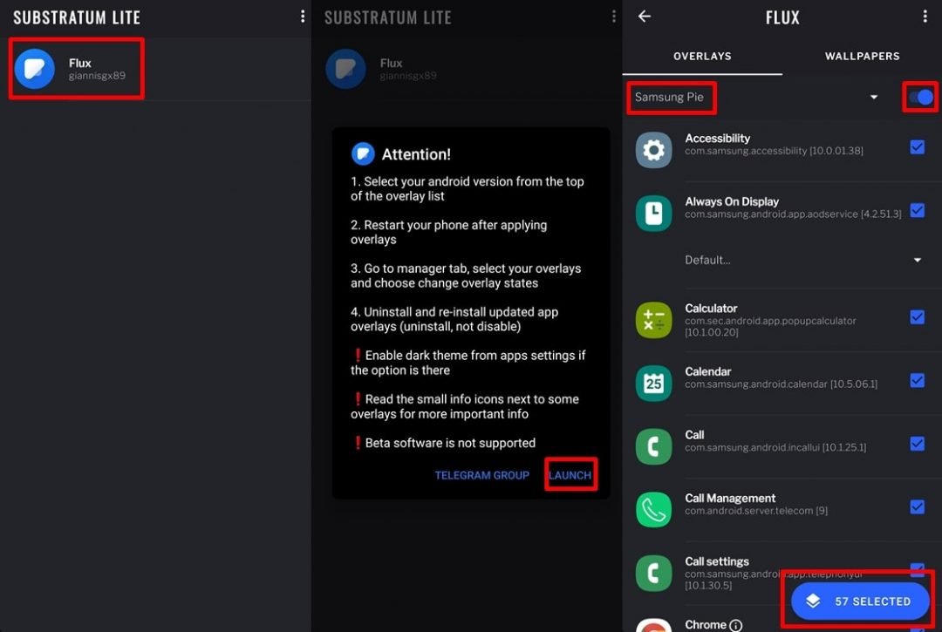Open the overflow menu in the first Substratum Lite screen

[302, 17]
